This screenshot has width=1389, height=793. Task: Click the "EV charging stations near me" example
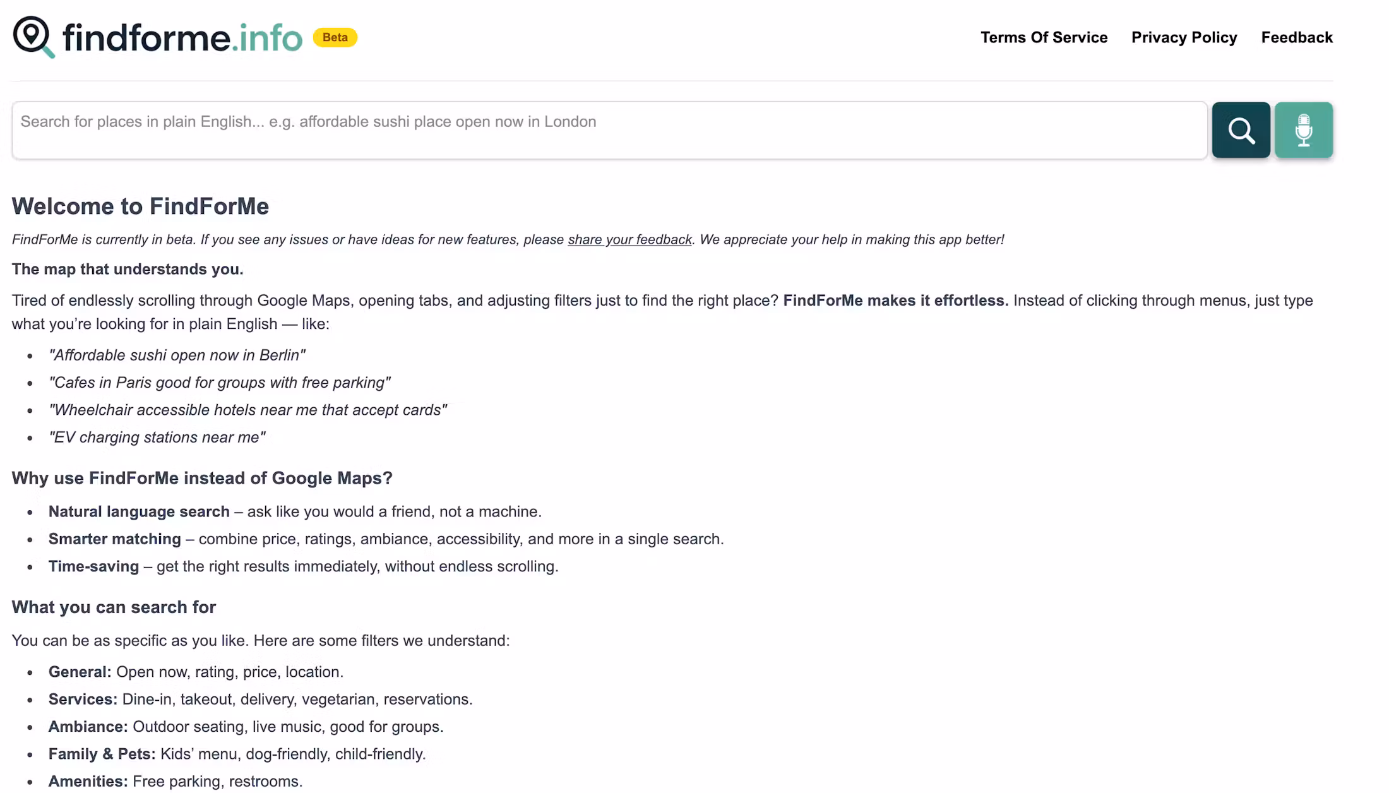point(157,438)
